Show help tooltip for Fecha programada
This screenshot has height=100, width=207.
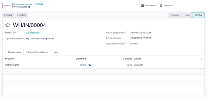point(127,32)
